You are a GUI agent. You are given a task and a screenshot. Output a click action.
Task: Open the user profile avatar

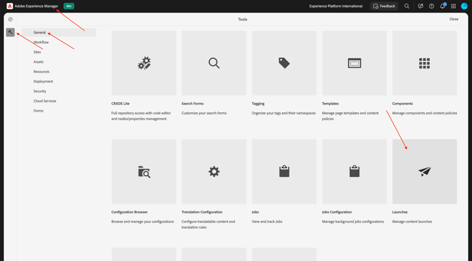(x=464, y=6)
